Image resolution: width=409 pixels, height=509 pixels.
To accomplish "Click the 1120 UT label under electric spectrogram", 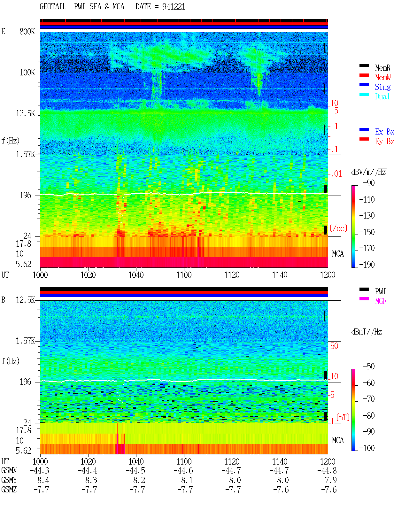I will point(232,275).
